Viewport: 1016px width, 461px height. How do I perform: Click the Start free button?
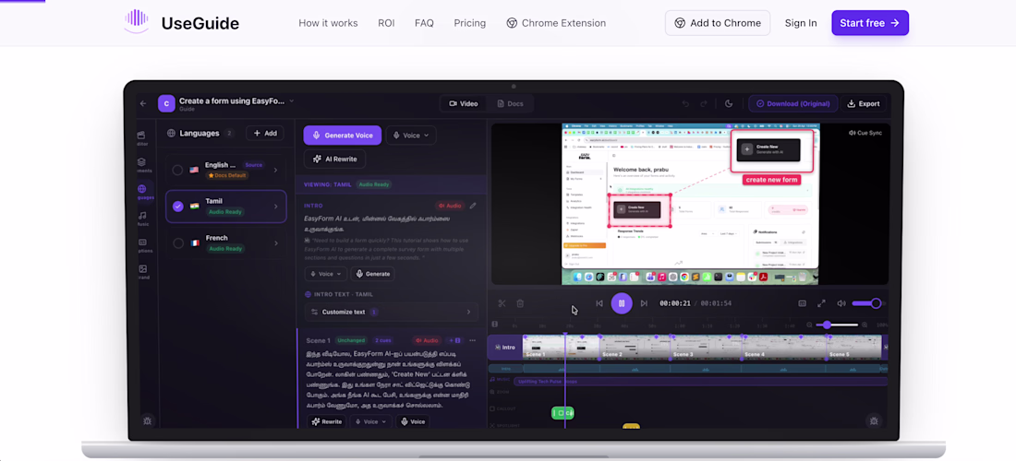tap(870, 23)
